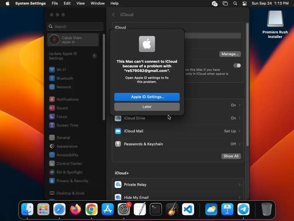
Task: Open Keynote from the Dock
Action: [x=227, y=209]
